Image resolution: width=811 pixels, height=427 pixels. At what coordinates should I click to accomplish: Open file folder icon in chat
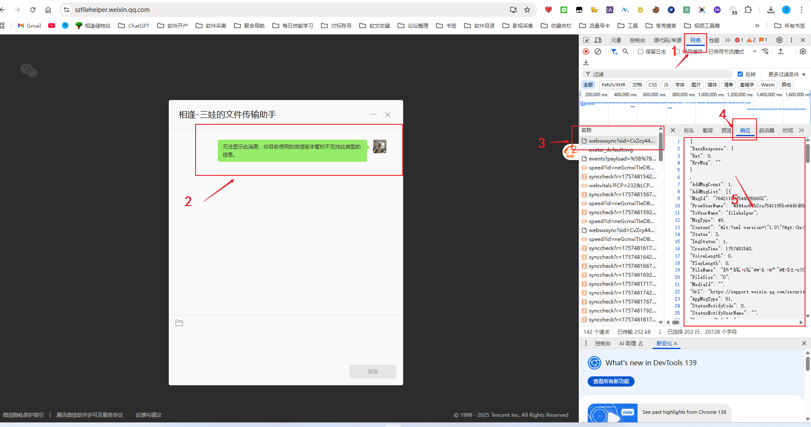pyautogui.click(x=179, y=323)
